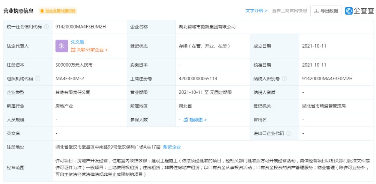Click the 朱 avatar of the legal representative
Viewport: 376px width, 184px height.
pyautogui.click(x=62, y=46)
